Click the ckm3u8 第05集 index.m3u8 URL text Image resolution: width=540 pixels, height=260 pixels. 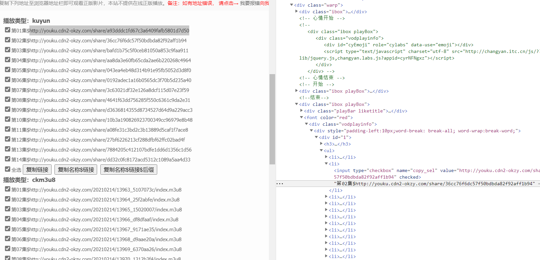105,230
